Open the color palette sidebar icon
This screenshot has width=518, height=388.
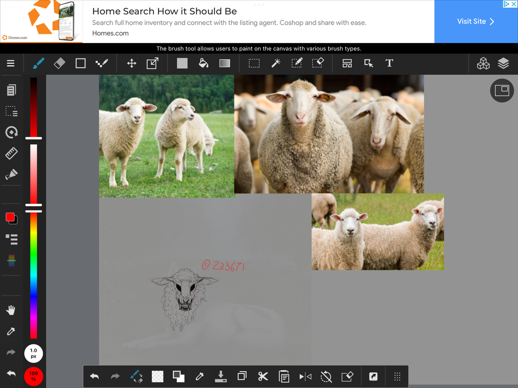pos(11,260)
